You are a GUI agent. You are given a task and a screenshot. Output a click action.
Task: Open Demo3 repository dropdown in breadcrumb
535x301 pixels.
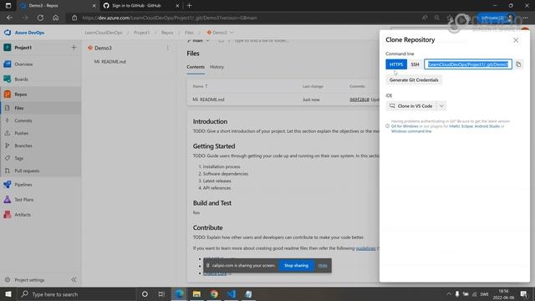click(220, 33)
